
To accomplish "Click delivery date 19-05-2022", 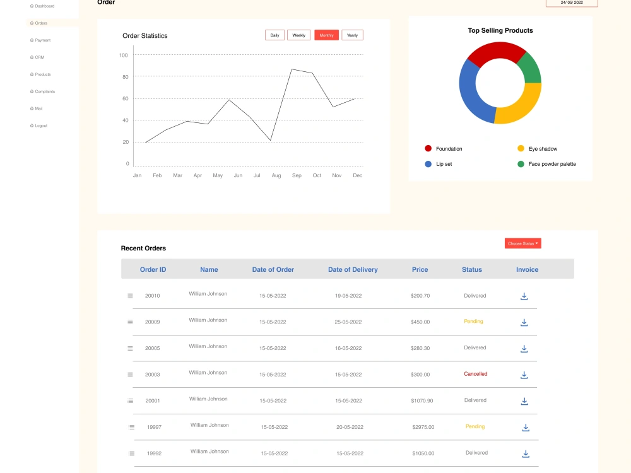I will (x=348, y=296).
